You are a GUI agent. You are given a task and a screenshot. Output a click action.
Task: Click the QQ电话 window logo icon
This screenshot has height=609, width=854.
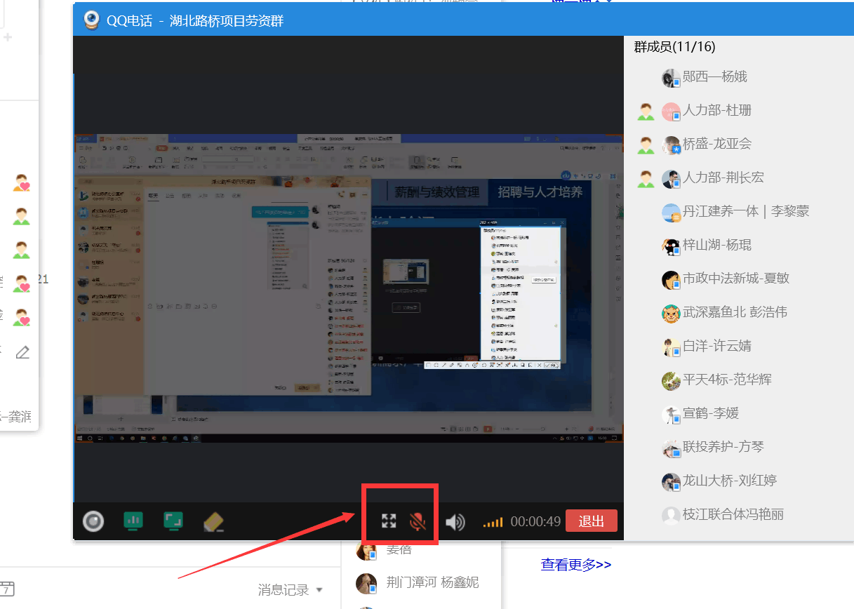[91, 20]
